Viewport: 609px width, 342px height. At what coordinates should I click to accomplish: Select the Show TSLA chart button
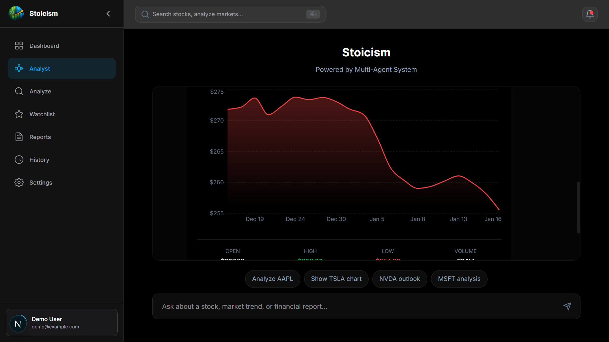pyautogui.click(x=336, y=279)
